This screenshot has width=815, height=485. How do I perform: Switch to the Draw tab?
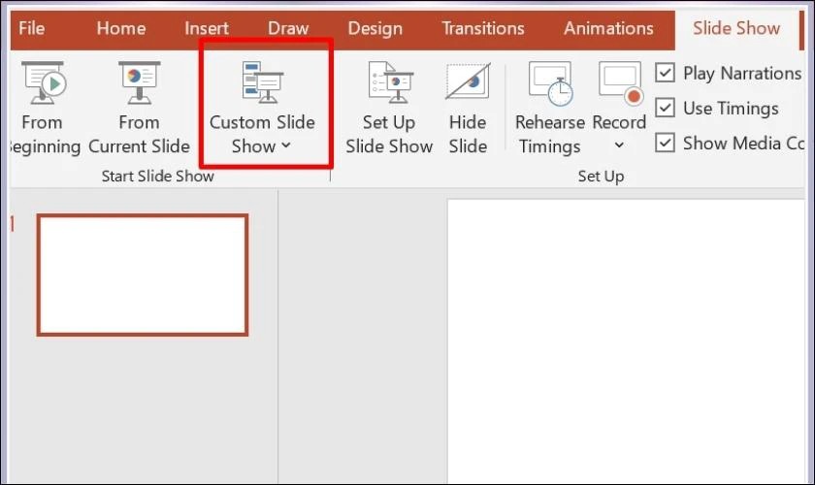[x=288, y=28]
